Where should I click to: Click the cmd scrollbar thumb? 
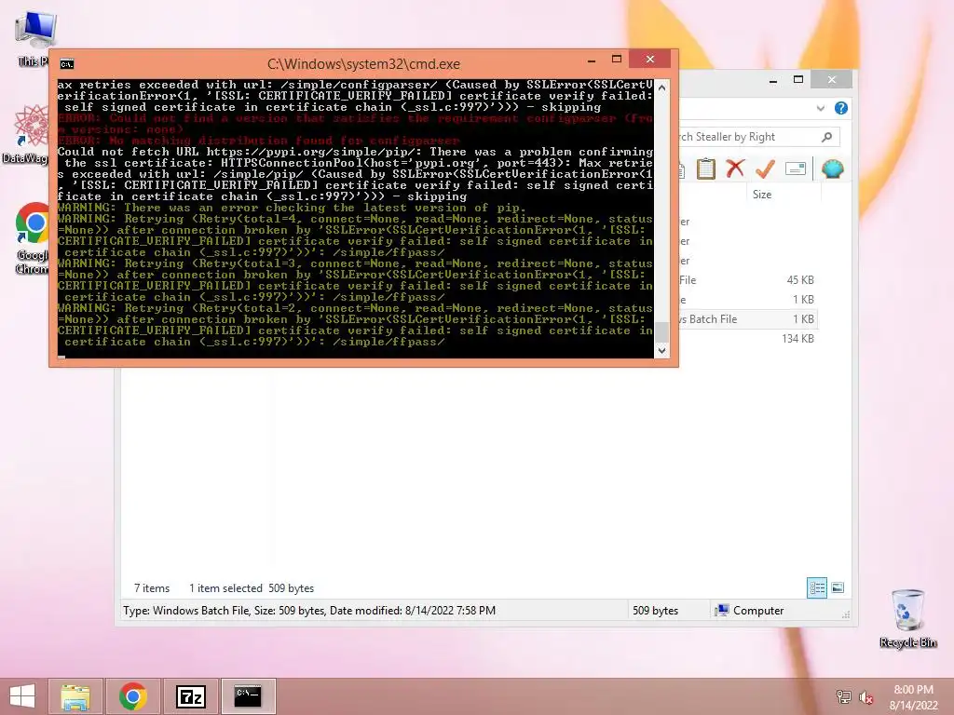[x=661, y=332]
